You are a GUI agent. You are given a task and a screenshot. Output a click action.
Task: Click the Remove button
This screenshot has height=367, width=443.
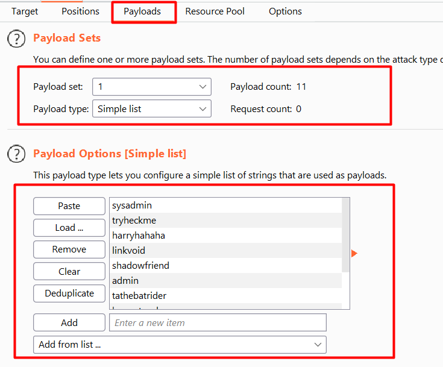pos(69,249)
